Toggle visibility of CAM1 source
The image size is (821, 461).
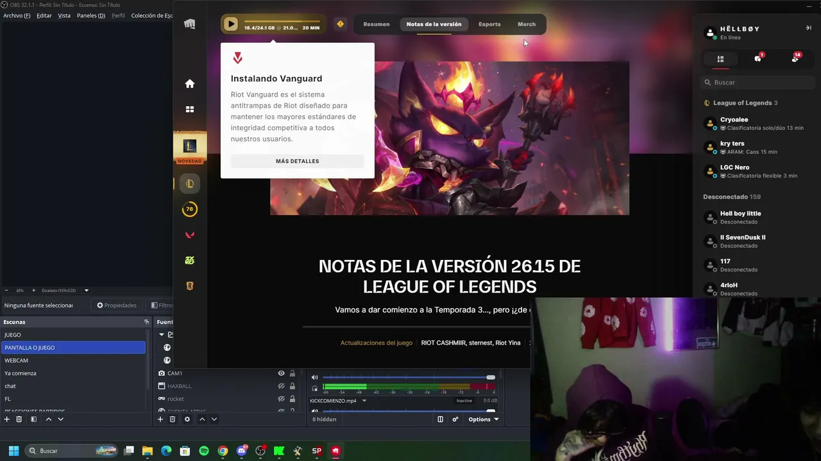pyautogui.click(x=281, y=373)
